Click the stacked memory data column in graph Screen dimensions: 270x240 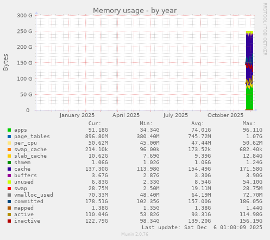249,70
